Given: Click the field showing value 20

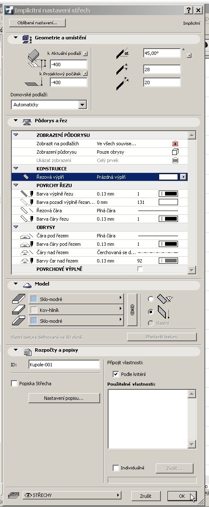Looking at the screenshot, I should point(161,82).
